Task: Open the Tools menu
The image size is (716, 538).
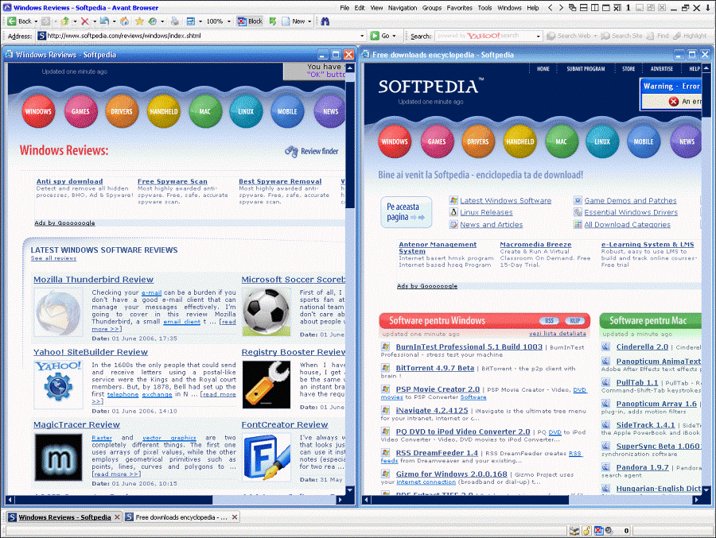Action: click(484, 8)
